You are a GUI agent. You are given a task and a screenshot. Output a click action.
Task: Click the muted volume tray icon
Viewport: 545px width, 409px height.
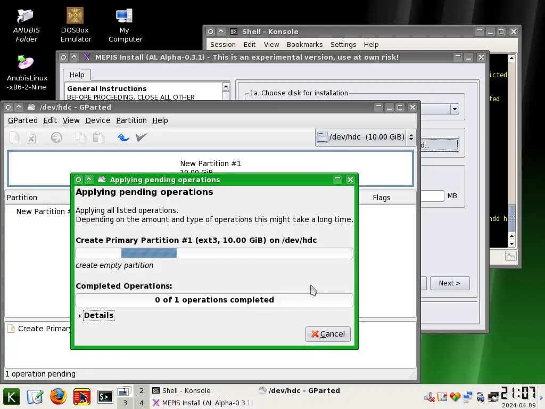(430, 397)
